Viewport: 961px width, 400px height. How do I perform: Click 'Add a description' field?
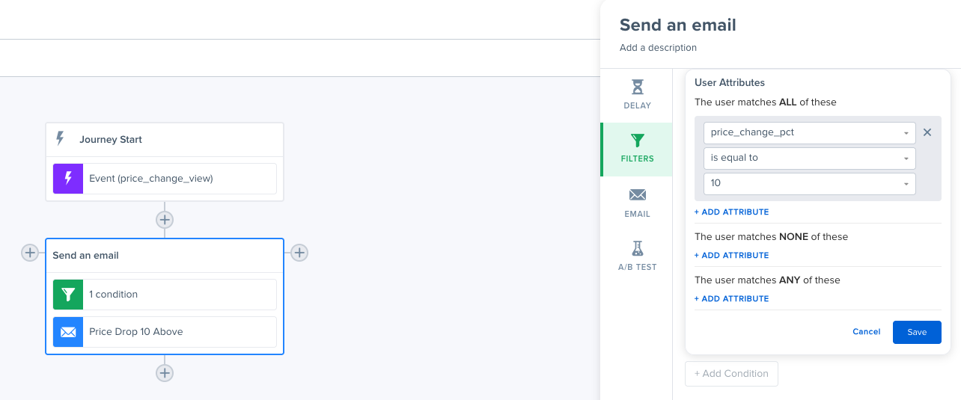[658, 48]
